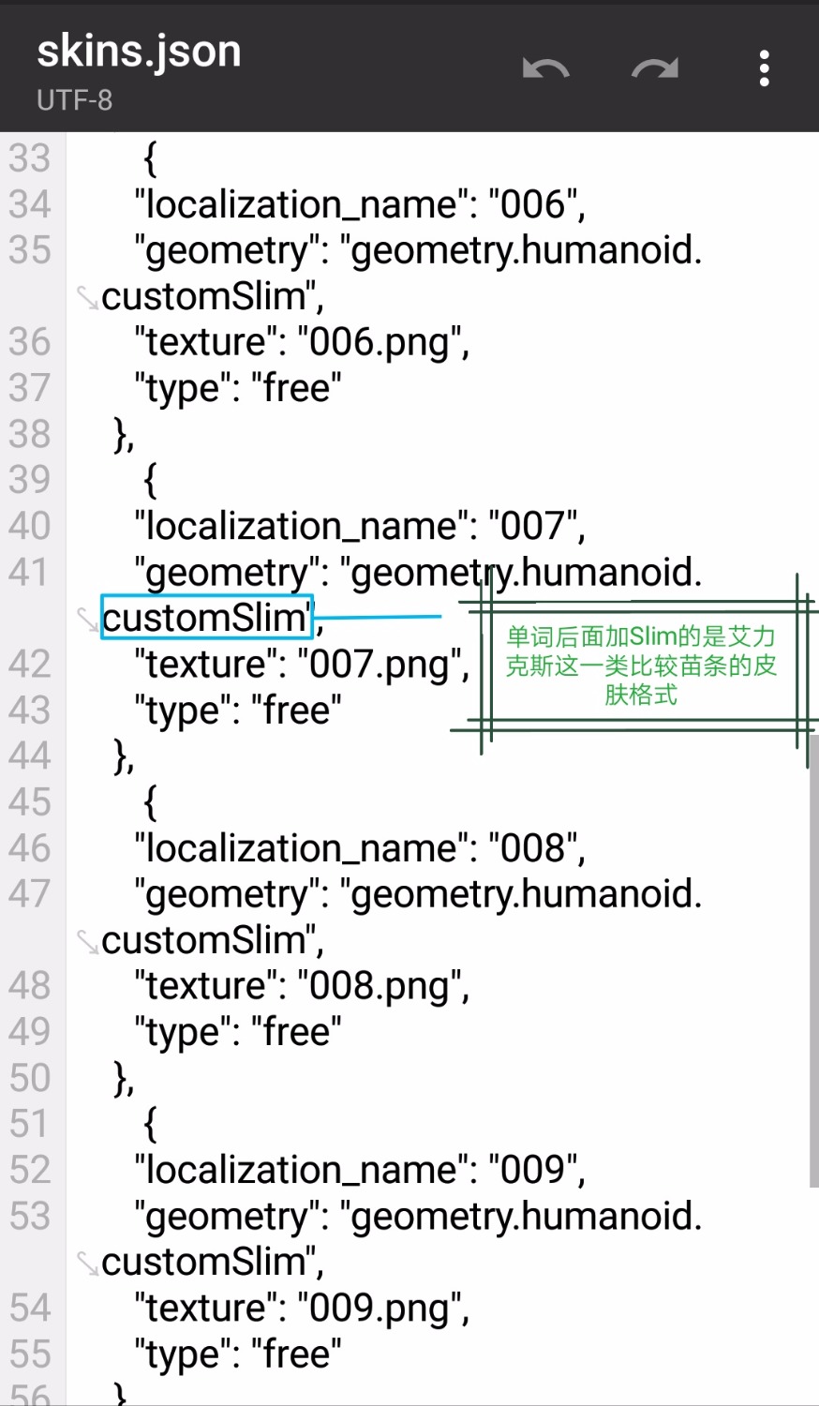Viewport: 819px width, 1406px height.
Task: Click the "type": "free" text on line 37
Action: click(x=238, y=388)
